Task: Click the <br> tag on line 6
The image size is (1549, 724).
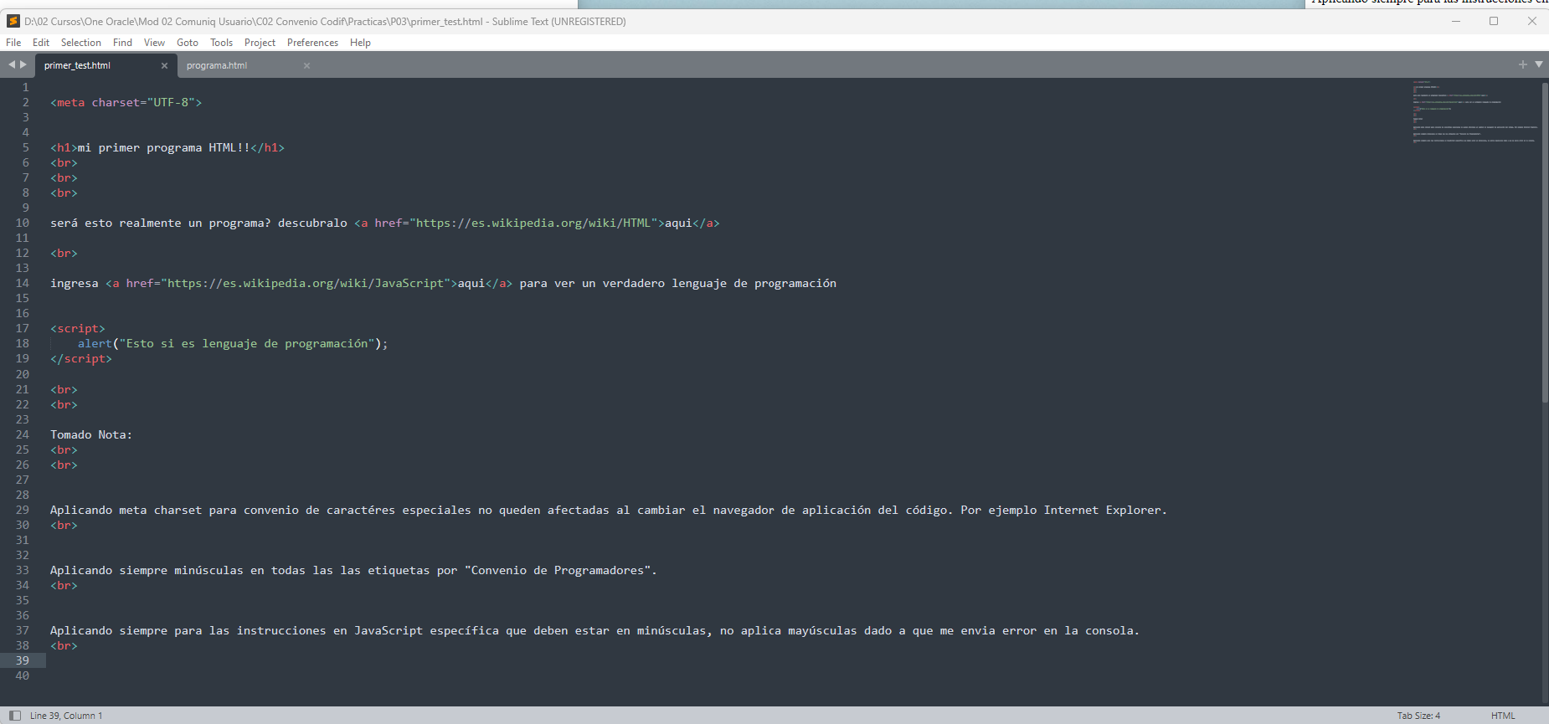Action: (64, 162)
